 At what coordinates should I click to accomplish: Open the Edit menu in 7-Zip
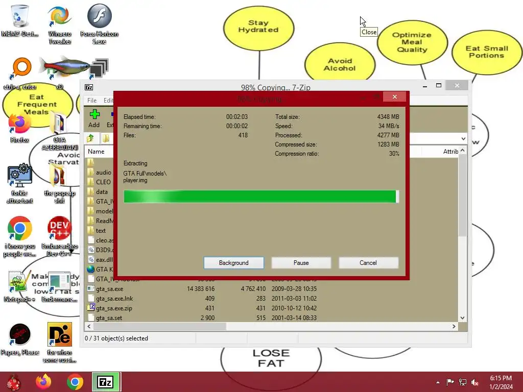108,101
